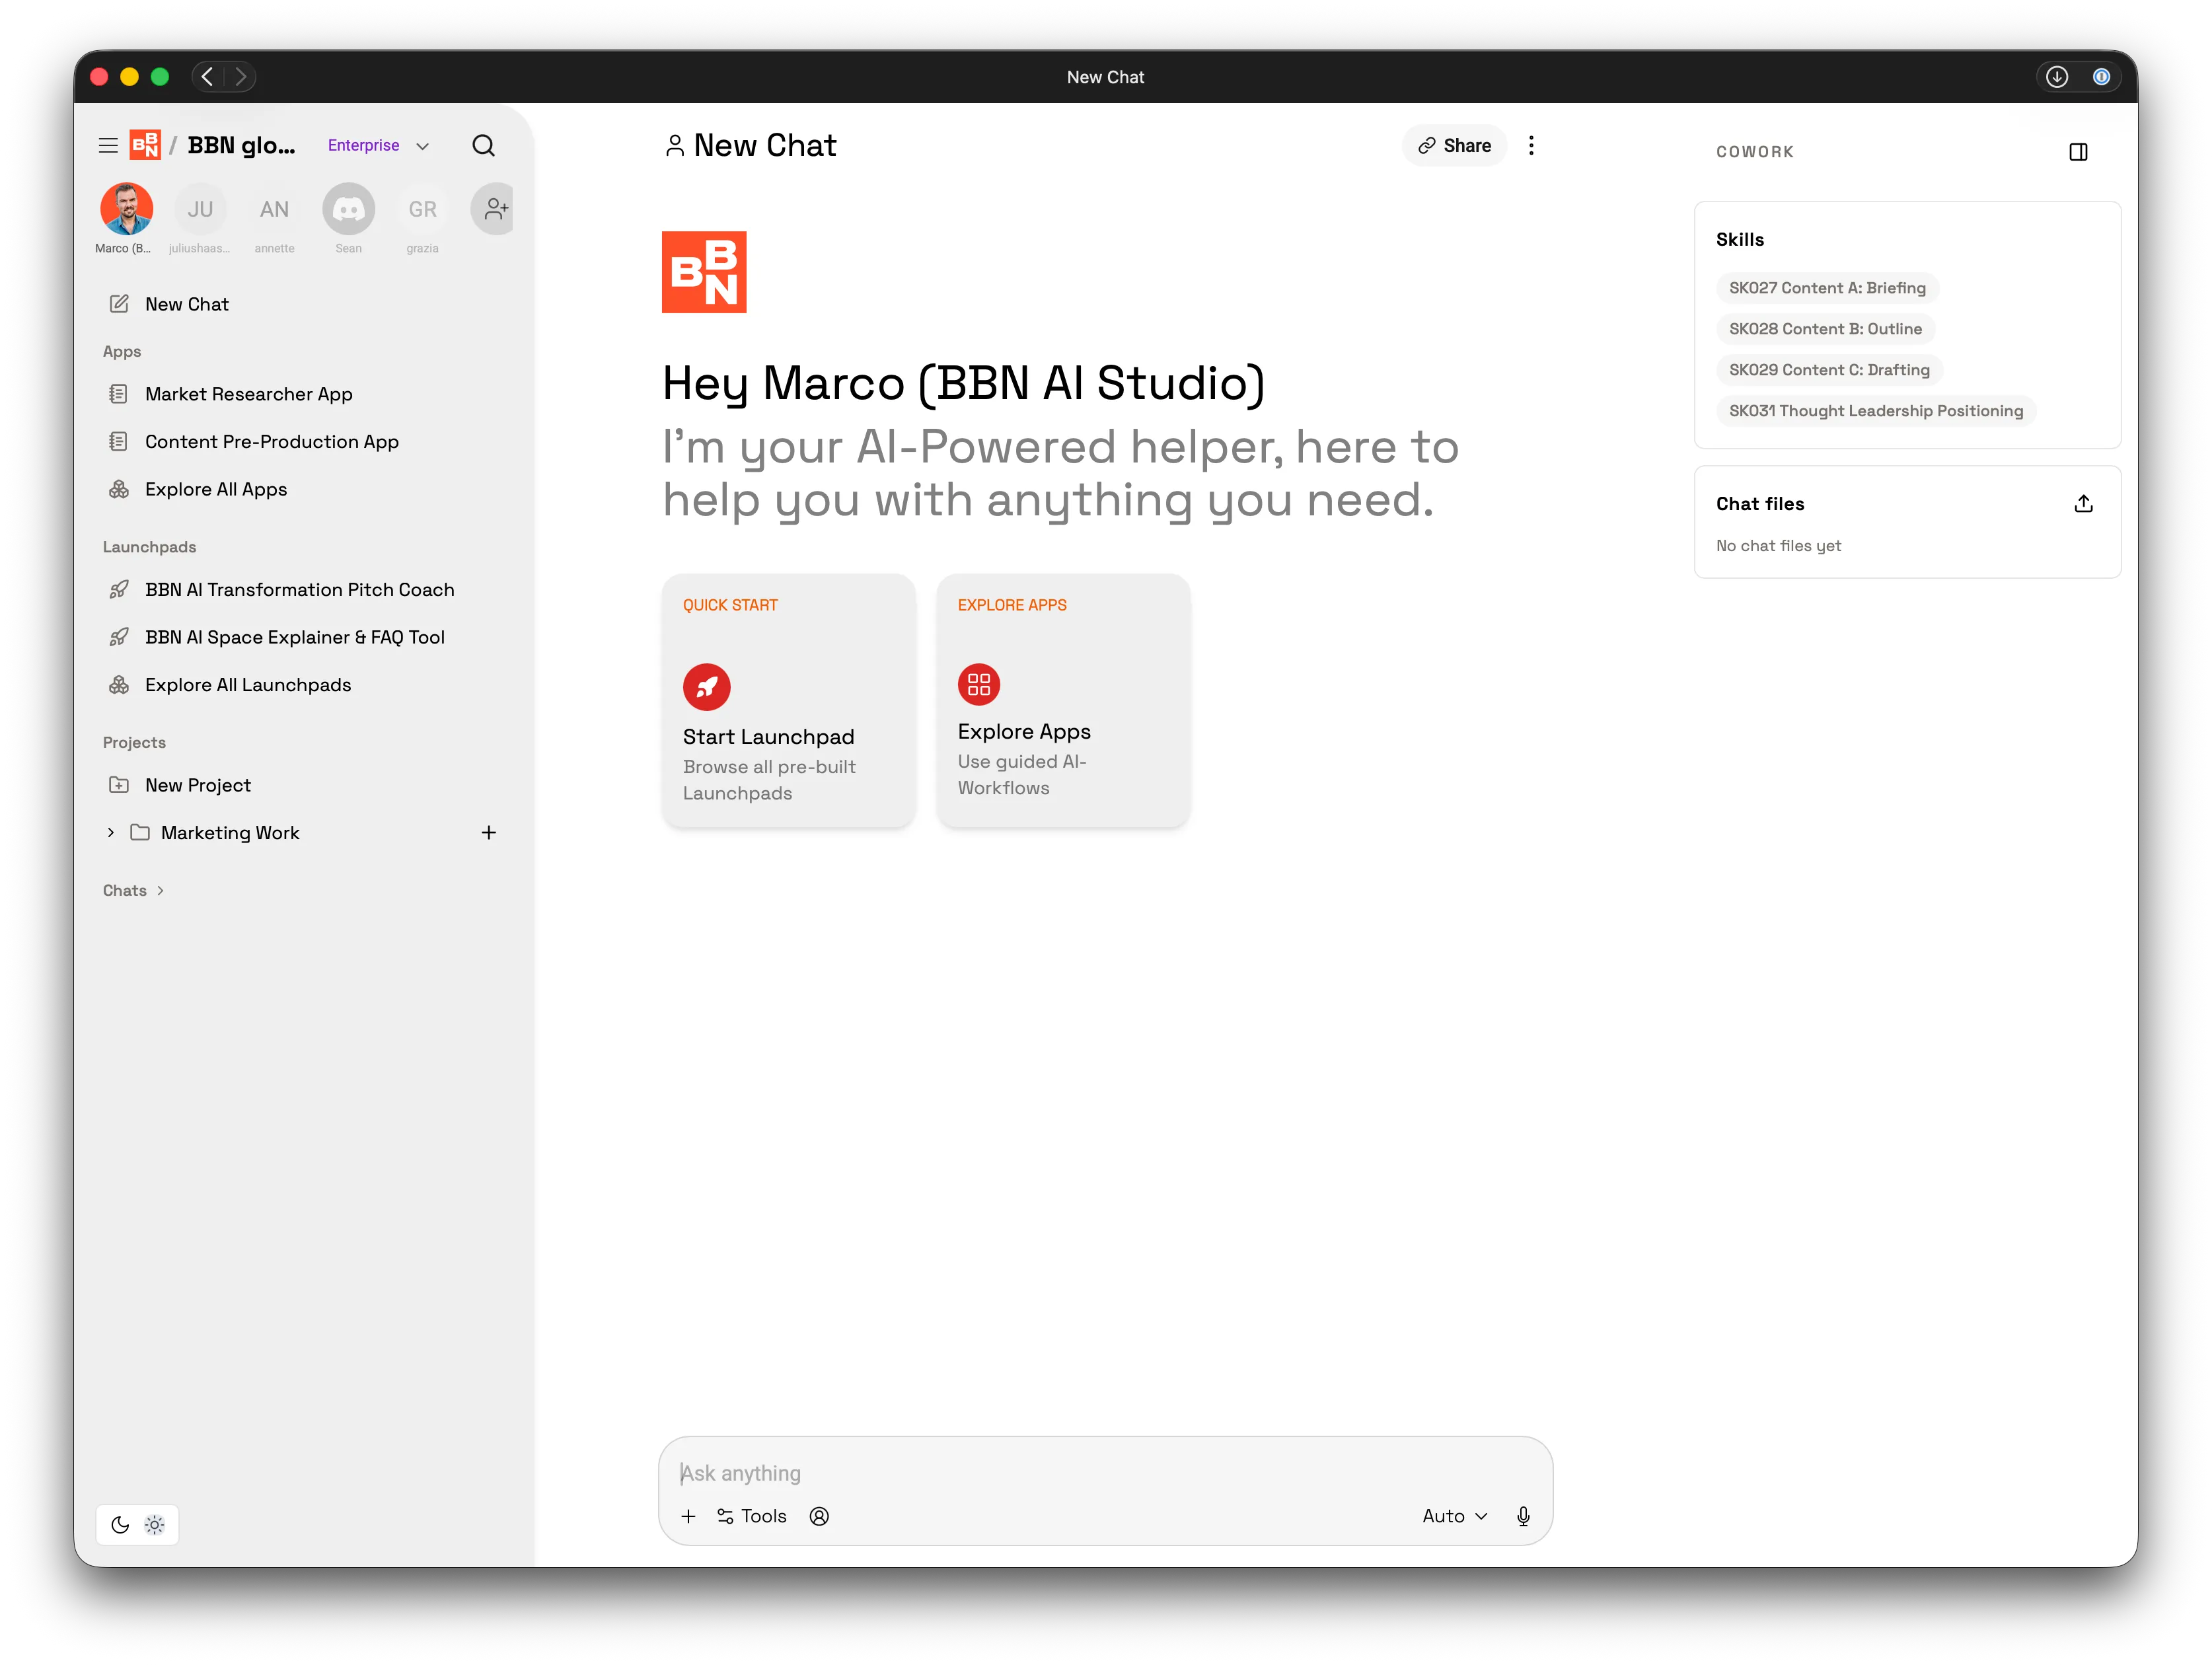Image resolution: width=2212 pixels, height=1665 pixels.
Task: Go forward with the forward arrow
Action: [240, 77]
